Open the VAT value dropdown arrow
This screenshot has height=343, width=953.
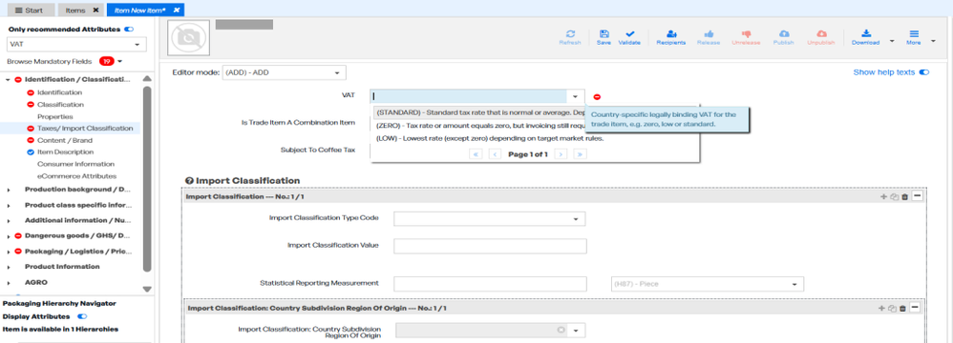coord(575,96)
